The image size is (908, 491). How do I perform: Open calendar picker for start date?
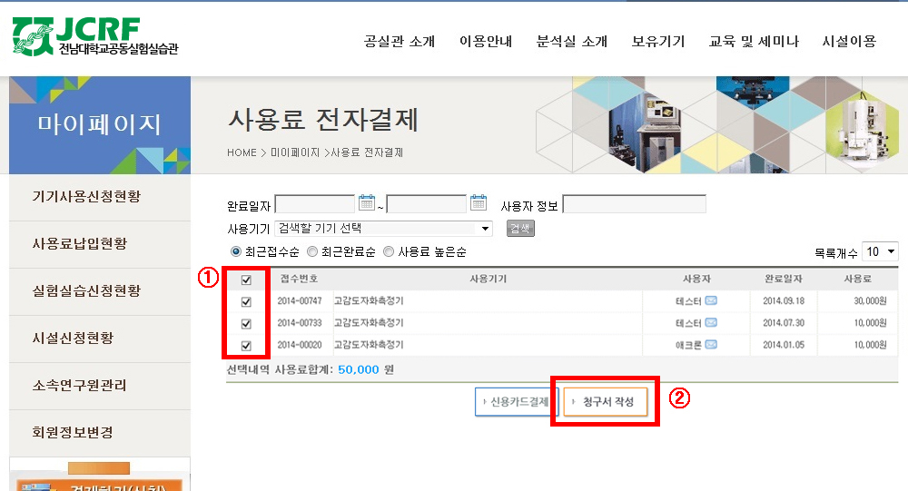pyautogui.click(x=367, y=203)
